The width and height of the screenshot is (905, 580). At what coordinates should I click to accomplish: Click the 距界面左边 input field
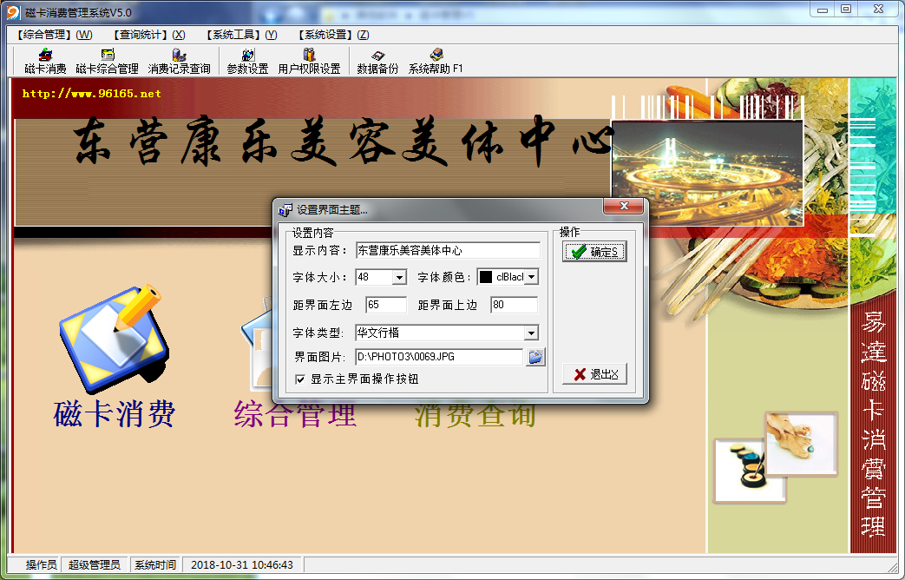[x=385, y=306]
